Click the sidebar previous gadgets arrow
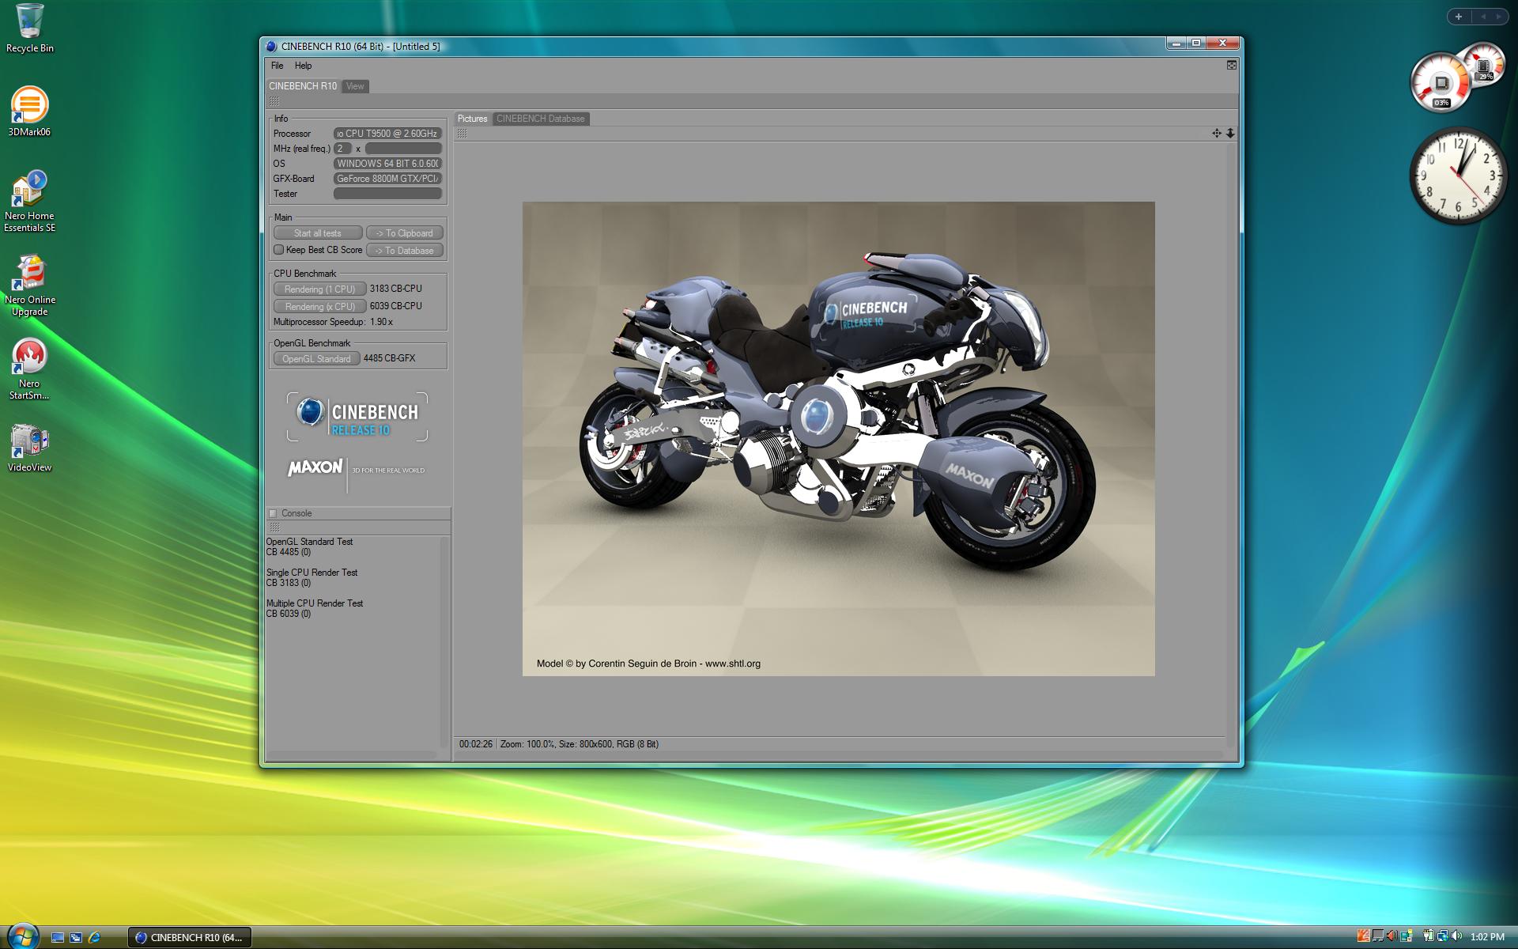The width and height of the screenshot is (1518, 949). pos(1483,17)
